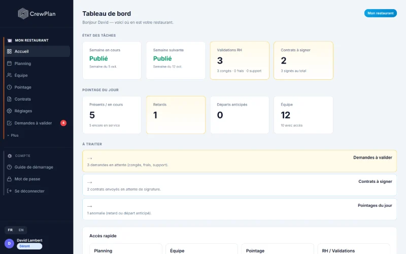Click the Gérant role badge
The height and width of the screenshot is (254, 406).
click(x=29, y=246)
